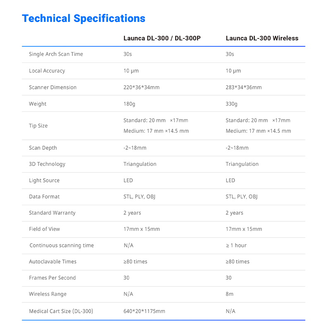Click the 220*36*34mm dimension value
Screen dimensions: 331x331
point(141,87)
